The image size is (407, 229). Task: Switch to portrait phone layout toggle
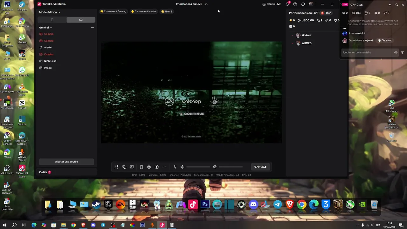pyautogui.click(x=52, y=20)
